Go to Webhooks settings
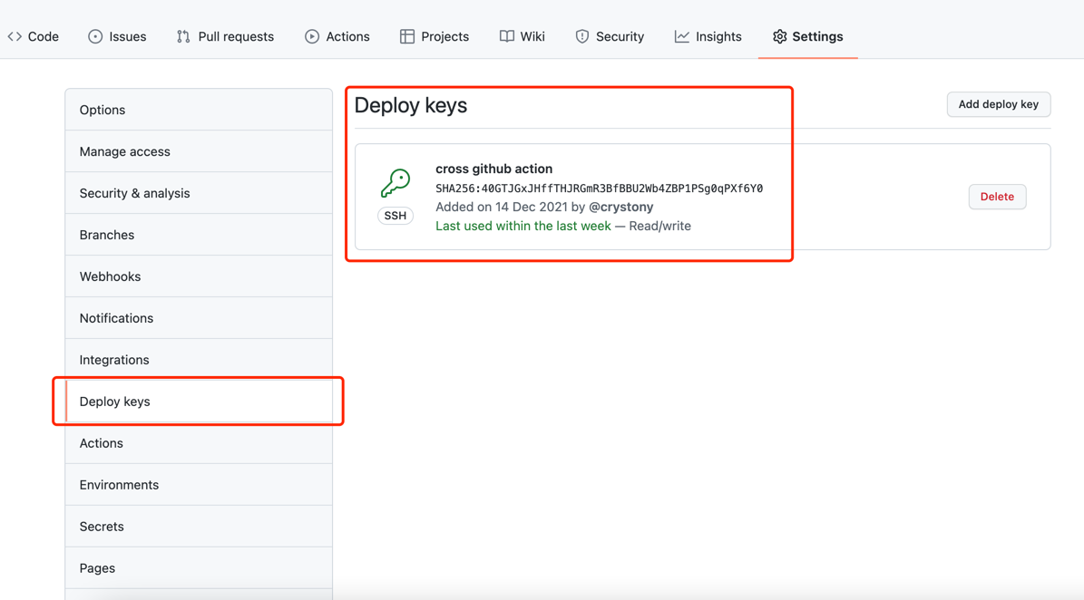This screenshot has height=600, width=1084. 110,276
